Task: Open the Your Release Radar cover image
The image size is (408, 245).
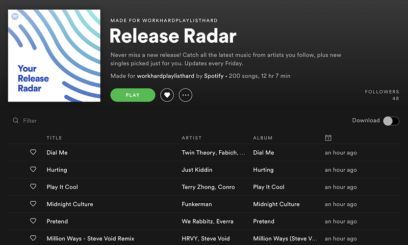Action: pyautogui.click(x=54, y=56)
